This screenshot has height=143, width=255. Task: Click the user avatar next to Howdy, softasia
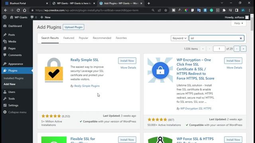click(247, 17)
